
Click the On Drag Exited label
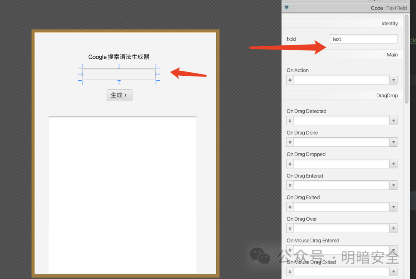coord(303,198)
